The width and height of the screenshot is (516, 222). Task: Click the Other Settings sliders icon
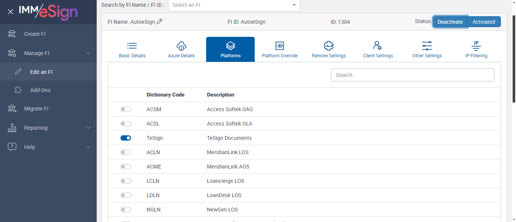[x=427, y=46]
